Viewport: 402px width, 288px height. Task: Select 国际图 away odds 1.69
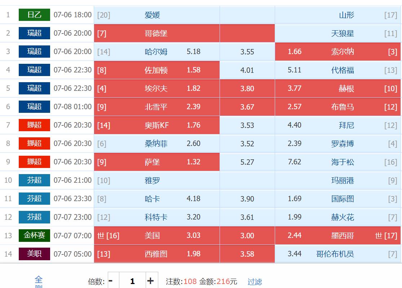coord(338,199)
